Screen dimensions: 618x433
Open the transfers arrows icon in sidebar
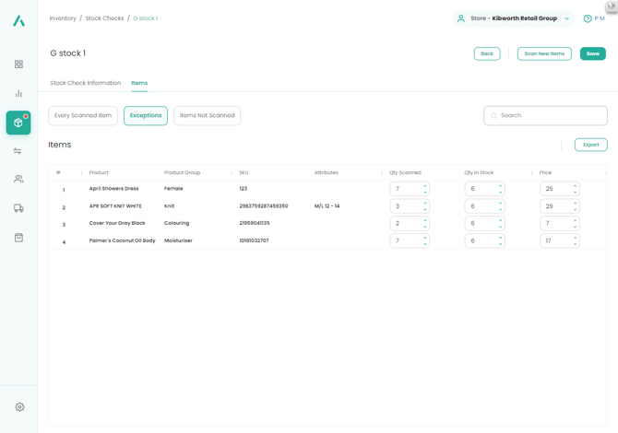point(18,151)
